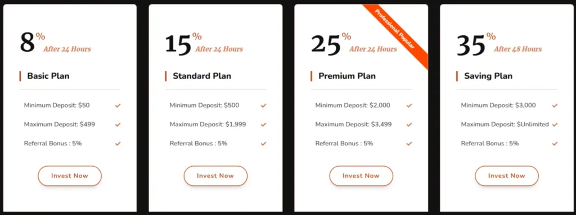Click the Saving Plan heading text
The width and height of the screenshot is (576, 215).
coord(488,76)
